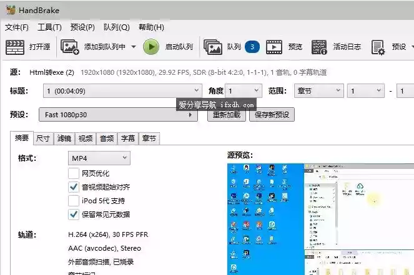The width and height of the screenshot is (414, 275).
Task: Click the 重新加载 button
Action: tap(227, 115)
